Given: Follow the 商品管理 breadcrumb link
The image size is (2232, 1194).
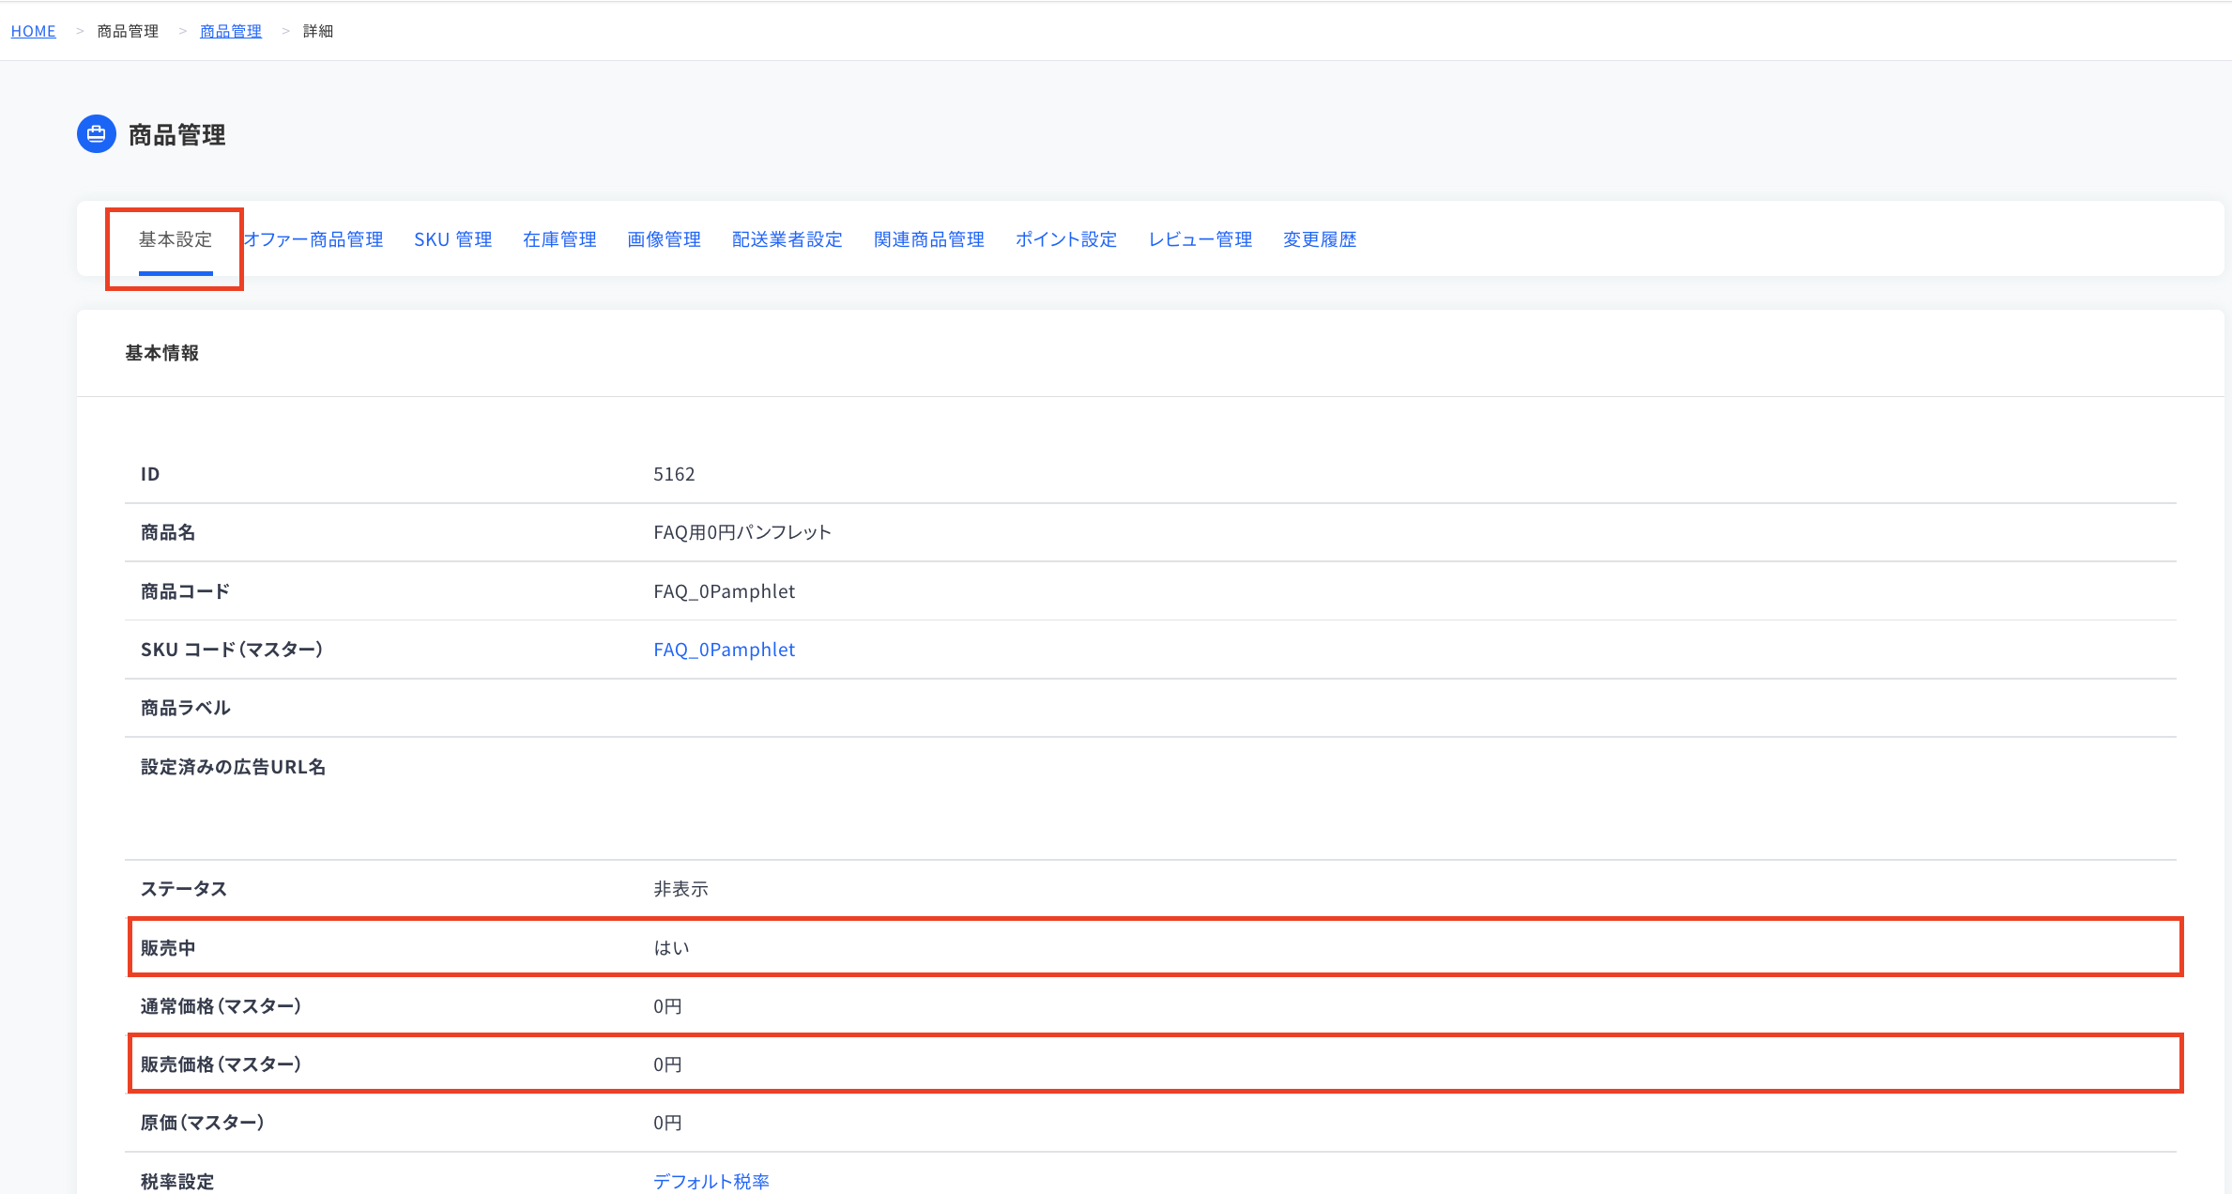Looking at the screenshot, I should click(231, 31).
